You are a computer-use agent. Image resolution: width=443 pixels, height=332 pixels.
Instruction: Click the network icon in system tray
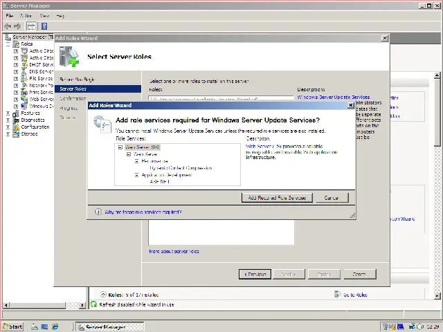413,326
